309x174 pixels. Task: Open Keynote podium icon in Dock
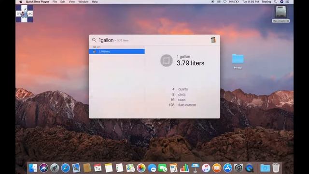coord(195,168)
